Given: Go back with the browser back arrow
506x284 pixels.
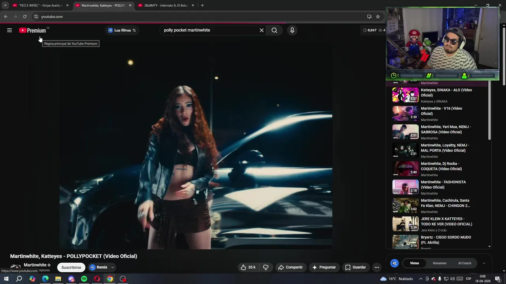Looking at the screenshot, I should (x=6, y=17).
